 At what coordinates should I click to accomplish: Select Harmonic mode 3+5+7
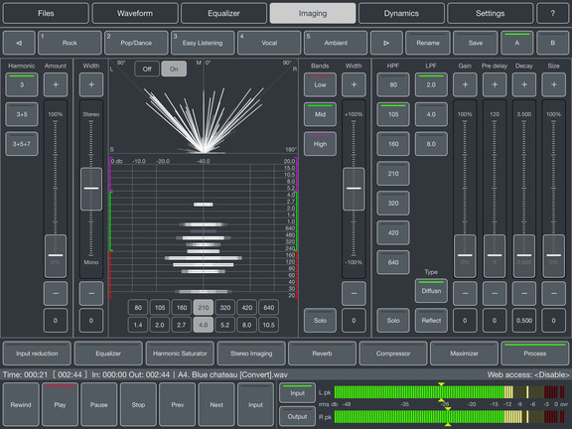pos(22,144)
